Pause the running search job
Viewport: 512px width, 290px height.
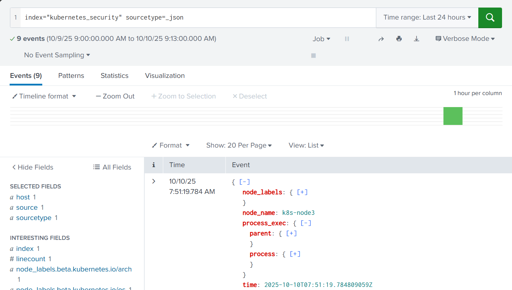347,39
